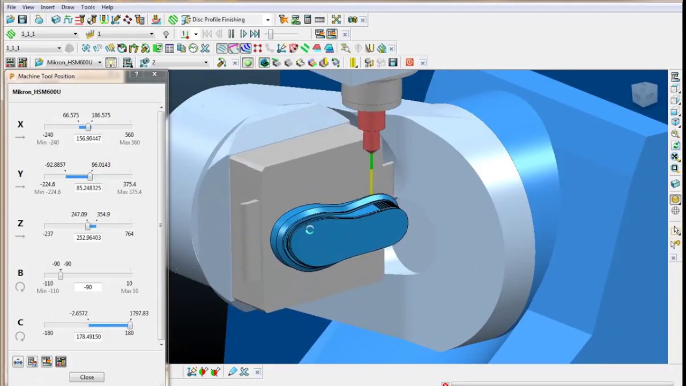686x386 pixels.
Task: Click the block definition cube icon
Action: (x=56, y=20)
